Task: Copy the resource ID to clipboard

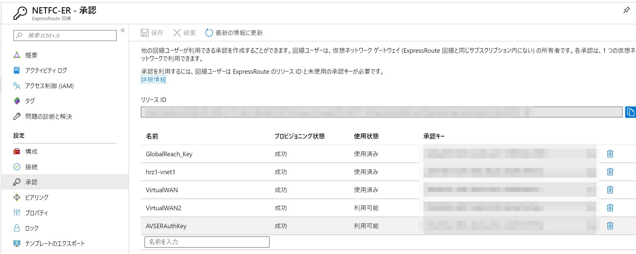Action: 630,112
